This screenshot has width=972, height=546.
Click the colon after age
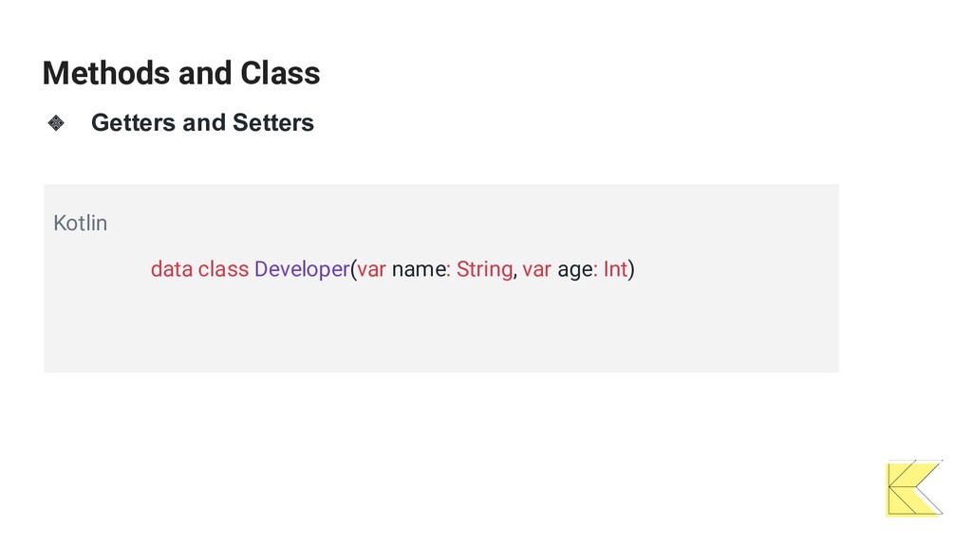coord(596,271)
